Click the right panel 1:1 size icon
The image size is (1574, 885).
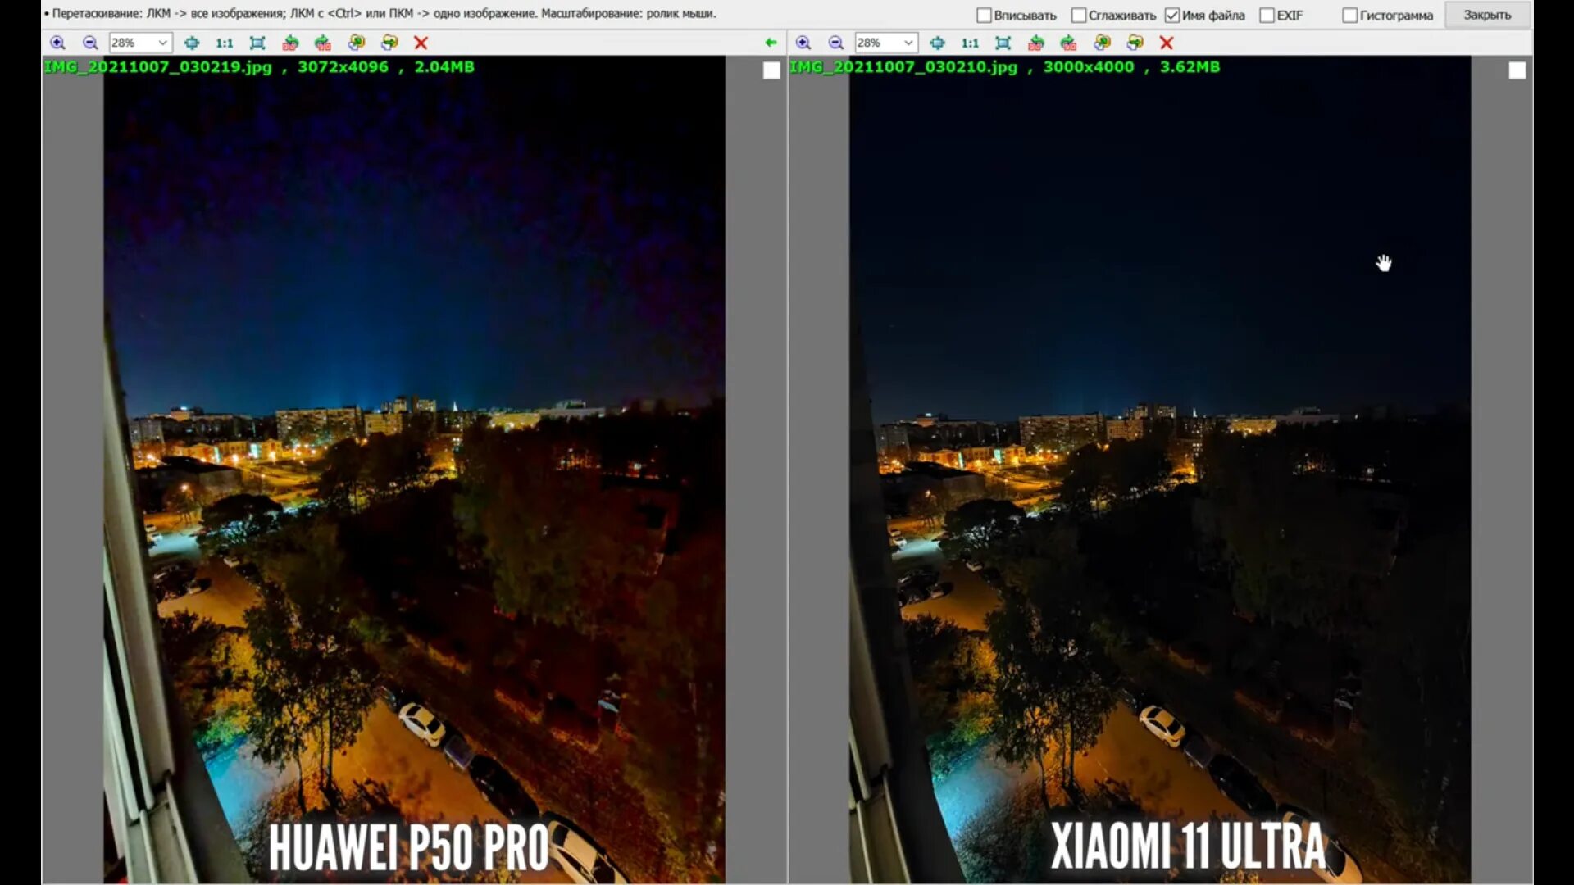point(969,42)
